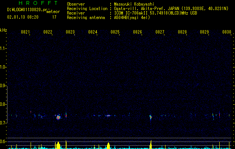The width and height of the screenshot is (235, 149).
Task: Click the gray frequency range bar on the kHz axis
Action: click(x=7, y=105)
